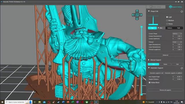
Task: Open taskbar clock and date
Action: [177, 102]
